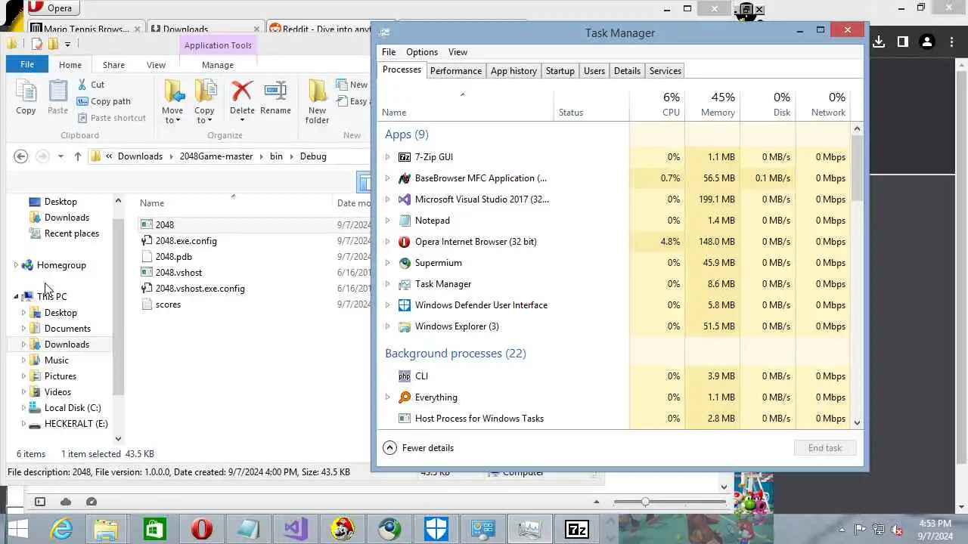Open Task Manager Options menu
Image resolution: width=968 pixels, height=544 pixels.
coord(422,52)
